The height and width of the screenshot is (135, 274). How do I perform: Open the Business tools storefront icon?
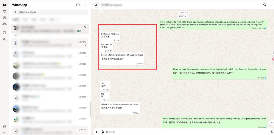tap(5, 33)
